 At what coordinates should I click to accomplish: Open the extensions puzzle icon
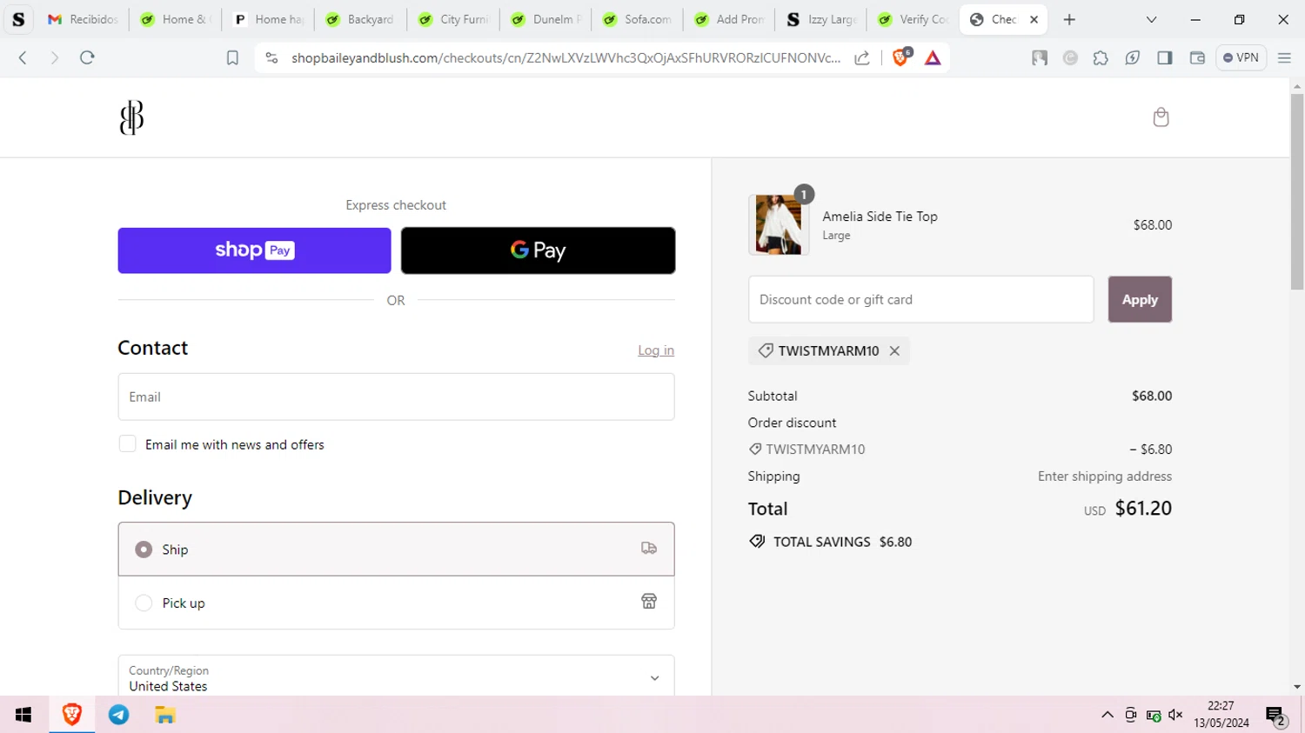(1101, 57)
